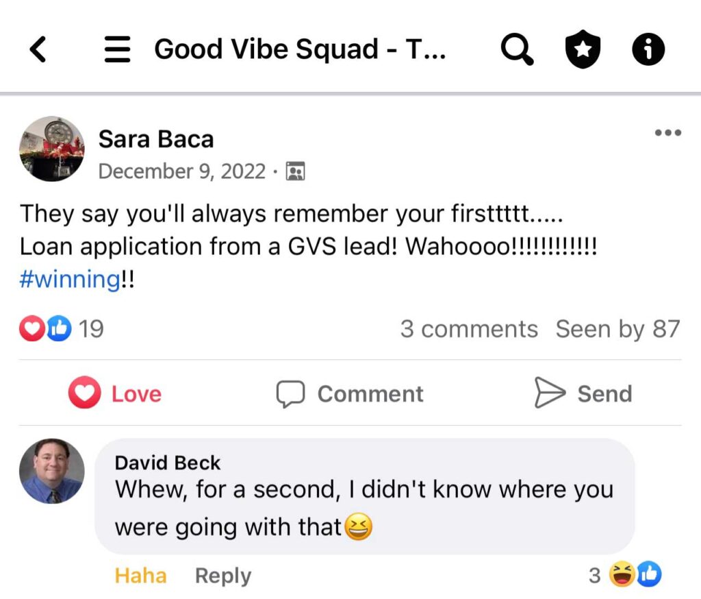Open the #winning hashtag link
Image resolution: width=701 pixels, height=599 pixels.
pos(70,280)
